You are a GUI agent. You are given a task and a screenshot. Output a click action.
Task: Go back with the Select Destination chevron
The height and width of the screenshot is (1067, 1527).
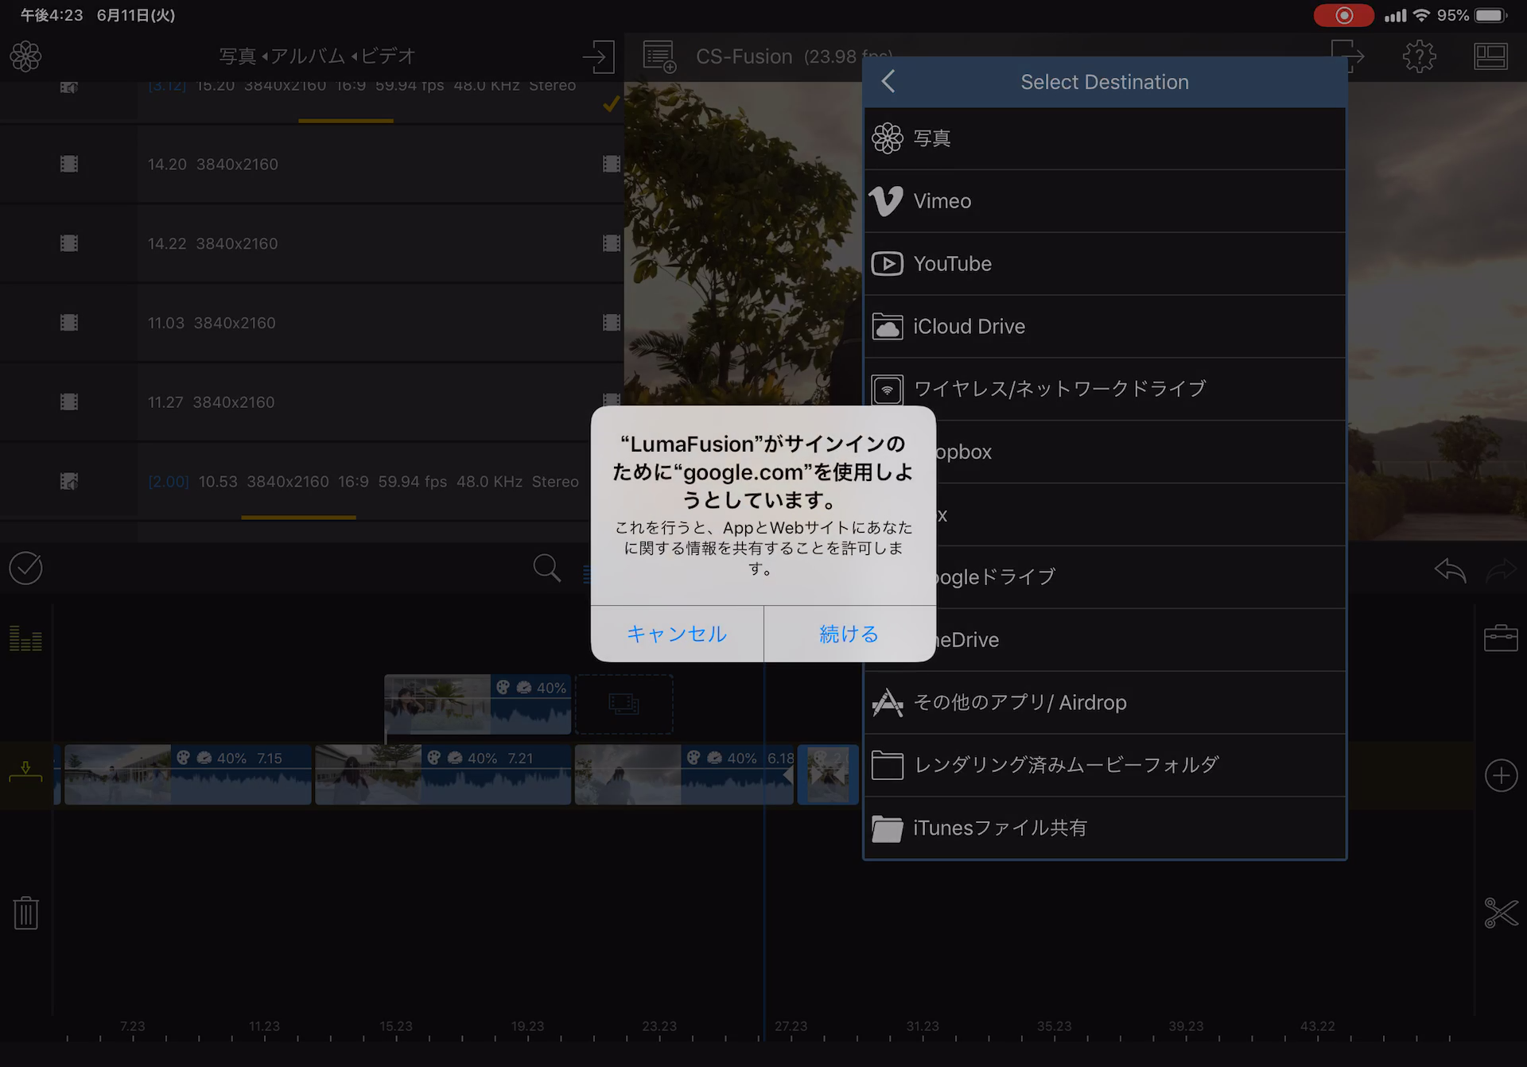point(888,81)
